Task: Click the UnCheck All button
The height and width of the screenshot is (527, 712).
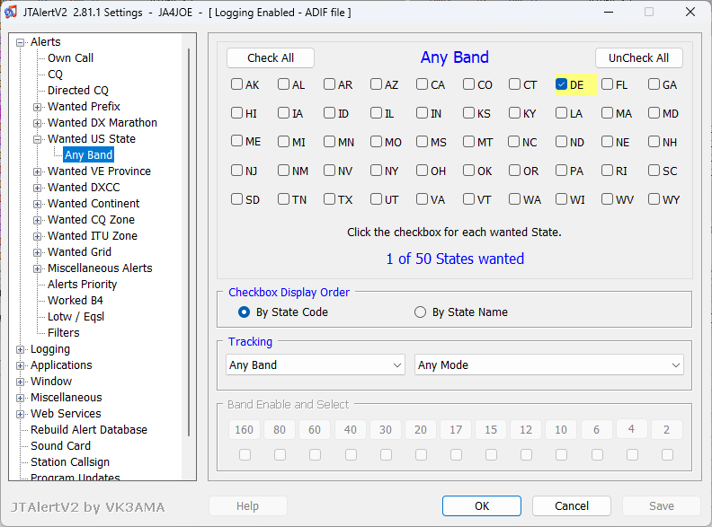Action: pos(638,57)
